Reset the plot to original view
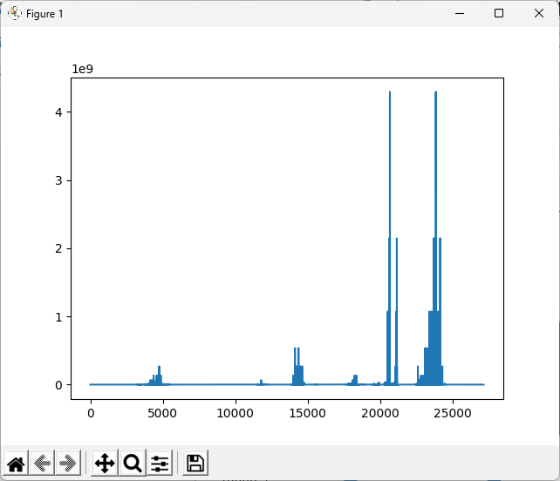The height and width of the screenshot is (481, 560). point(16,464)
